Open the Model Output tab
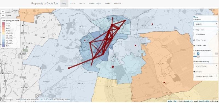219x103 pixels. [x=95, y=4]
